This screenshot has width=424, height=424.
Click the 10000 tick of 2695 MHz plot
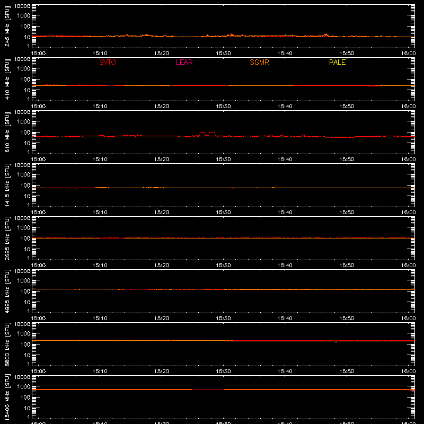[22, 218]
